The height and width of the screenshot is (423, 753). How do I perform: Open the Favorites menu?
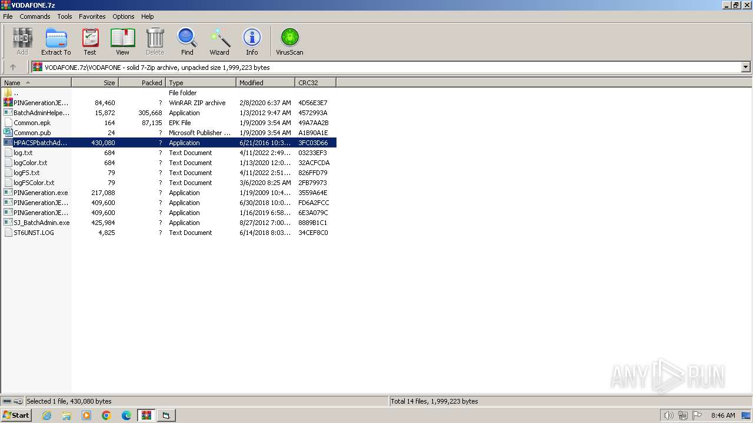pos(92,16)
